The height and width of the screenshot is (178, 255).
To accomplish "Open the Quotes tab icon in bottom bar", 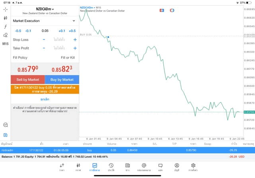I will pyautogui.click(x=62, y=166).
